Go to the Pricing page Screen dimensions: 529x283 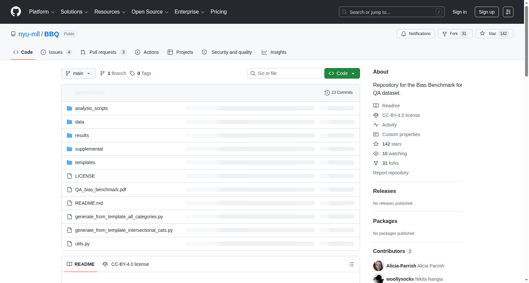tap(219, 12)
